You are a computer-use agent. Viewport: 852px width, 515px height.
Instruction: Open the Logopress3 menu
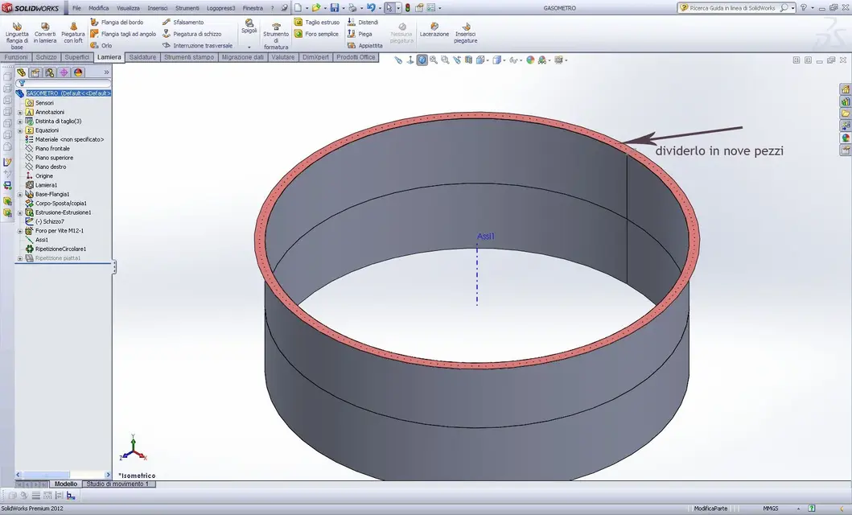(x=220, y=8)
